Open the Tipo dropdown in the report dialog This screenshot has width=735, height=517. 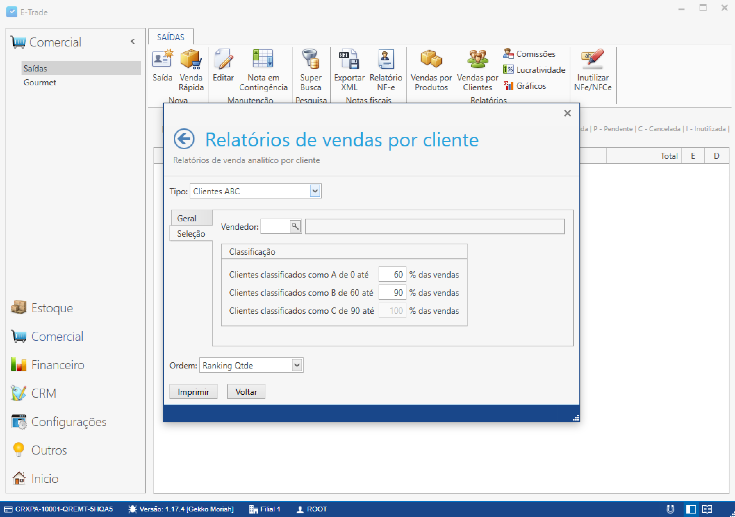click(x=315, y=191)
